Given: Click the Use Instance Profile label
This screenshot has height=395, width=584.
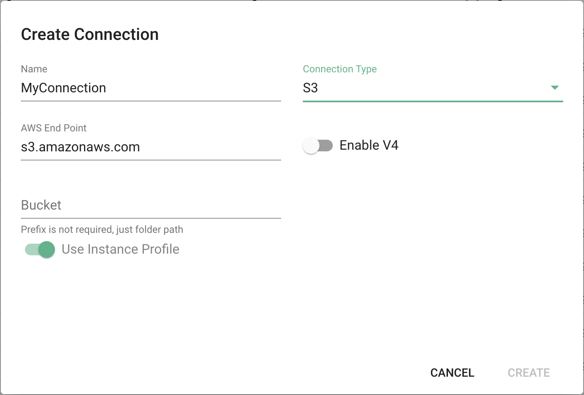Looking at the screenshot, I should (120, 249).
